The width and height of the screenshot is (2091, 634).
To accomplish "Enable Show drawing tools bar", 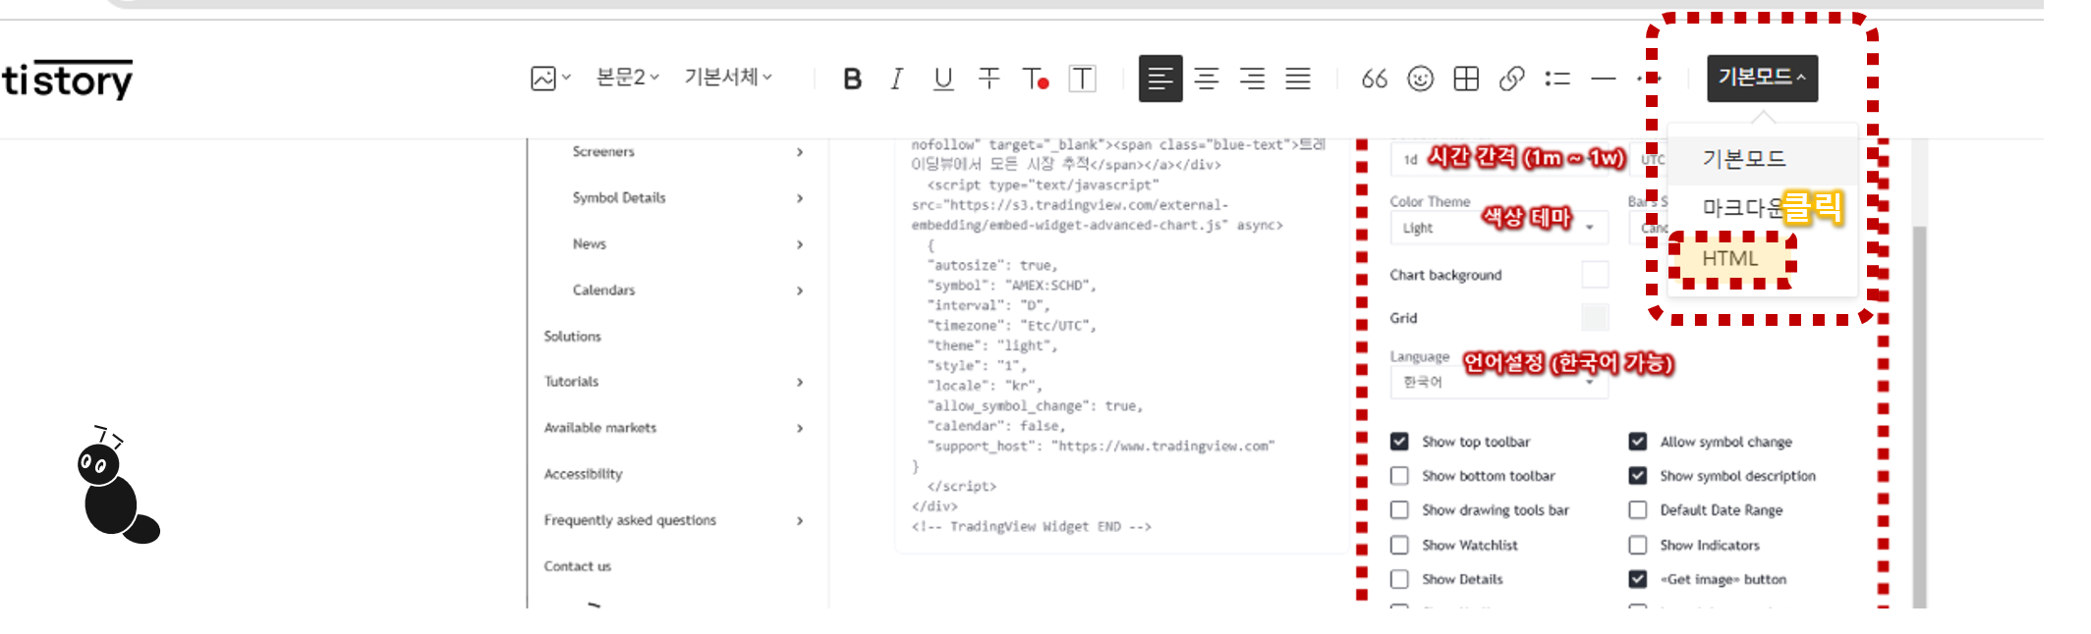I will tap(1399, 510).
